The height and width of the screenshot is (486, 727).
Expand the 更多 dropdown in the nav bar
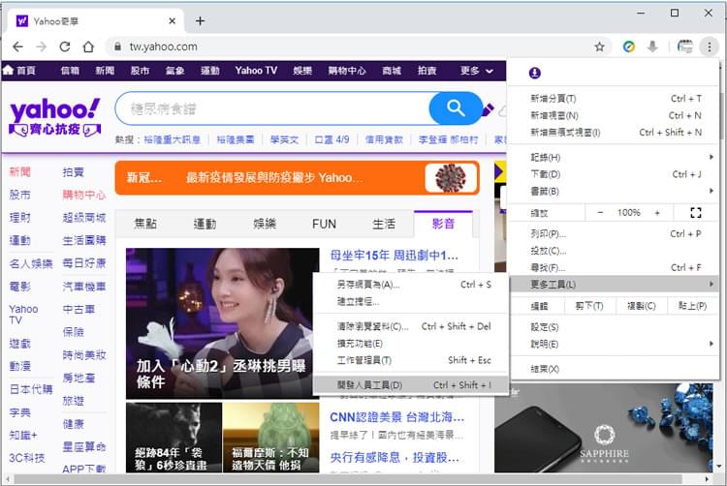point(477,71)
